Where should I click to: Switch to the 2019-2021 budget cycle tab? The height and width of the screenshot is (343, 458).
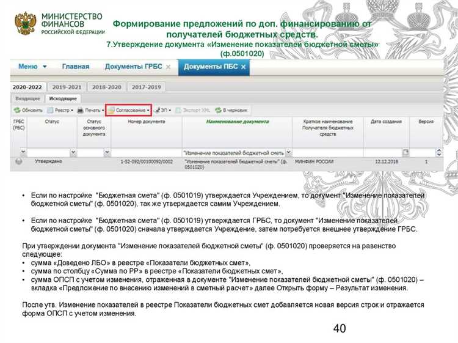67,87
